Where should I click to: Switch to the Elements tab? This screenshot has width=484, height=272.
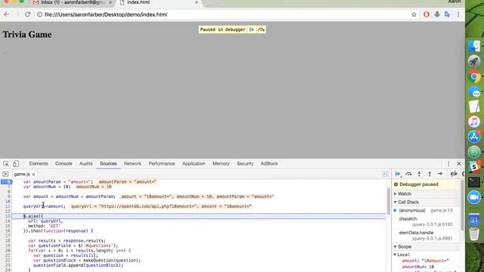click(x=39, y=164)
